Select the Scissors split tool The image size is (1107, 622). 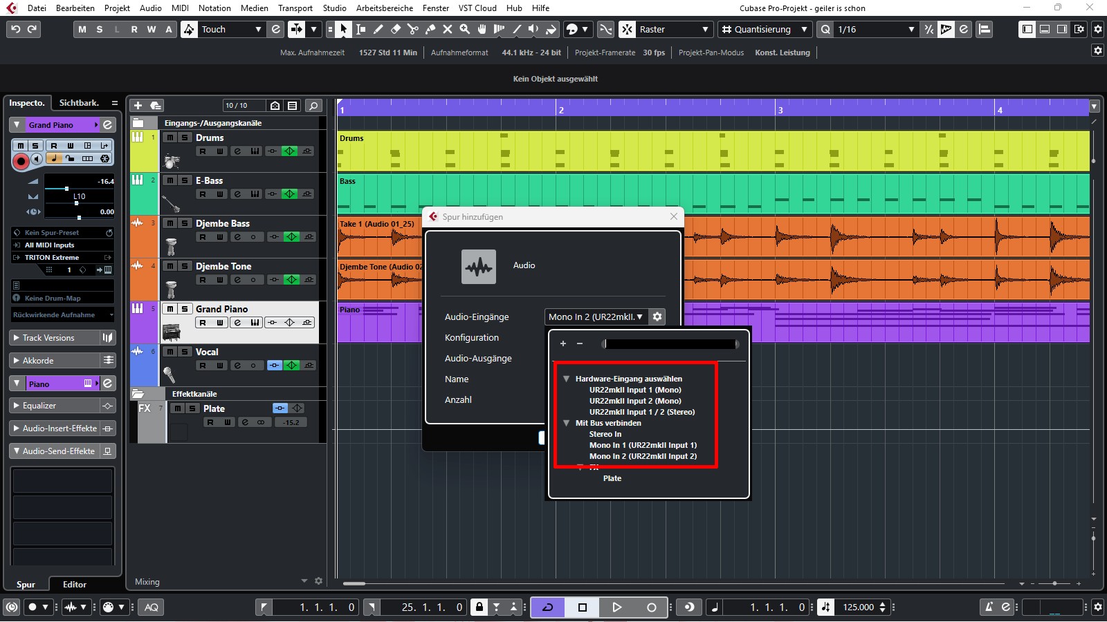[413, 29]
